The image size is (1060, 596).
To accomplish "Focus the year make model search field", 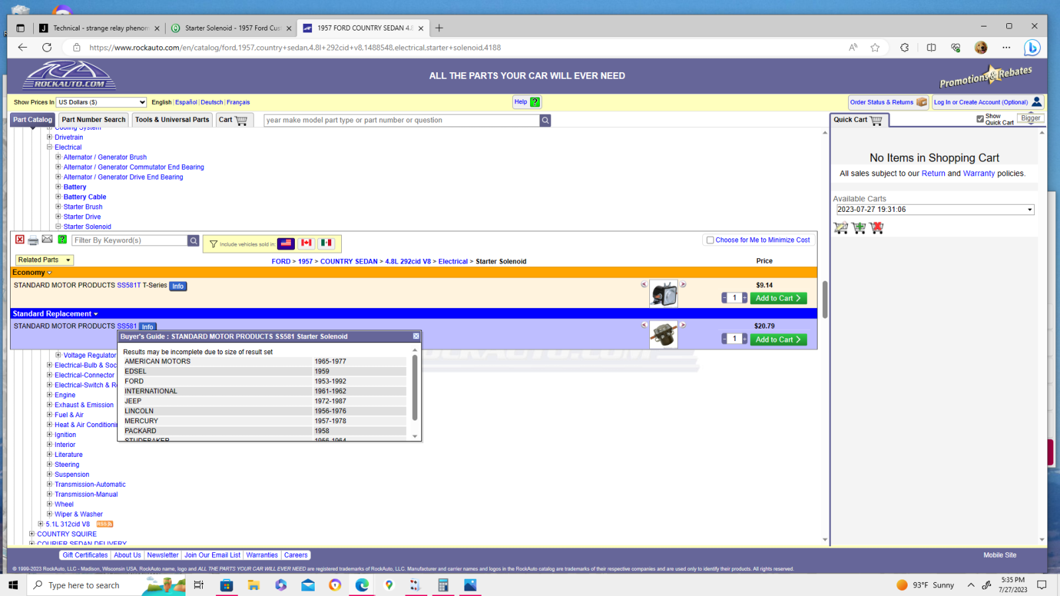I will [x=401, y=121].
